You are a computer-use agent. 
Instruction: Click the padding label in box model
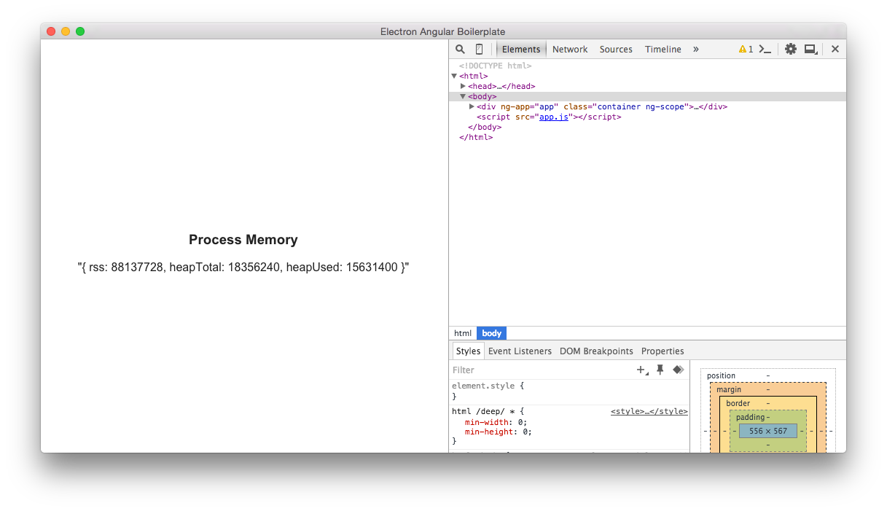750,417
